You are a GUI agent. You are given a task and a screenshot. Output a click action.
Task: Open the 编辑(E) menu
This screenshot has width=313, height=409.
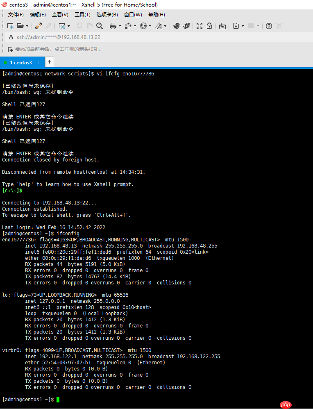click(38, 15)
